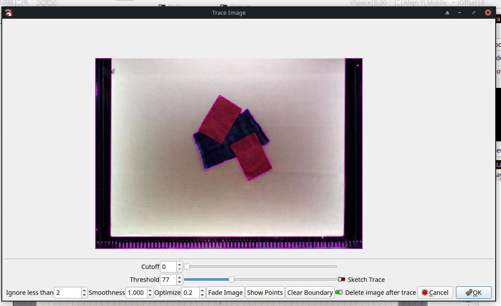Viewport: 501px width, 306px height.
Task: Click into the Threshold value field
Action: (x=168, y=280)
